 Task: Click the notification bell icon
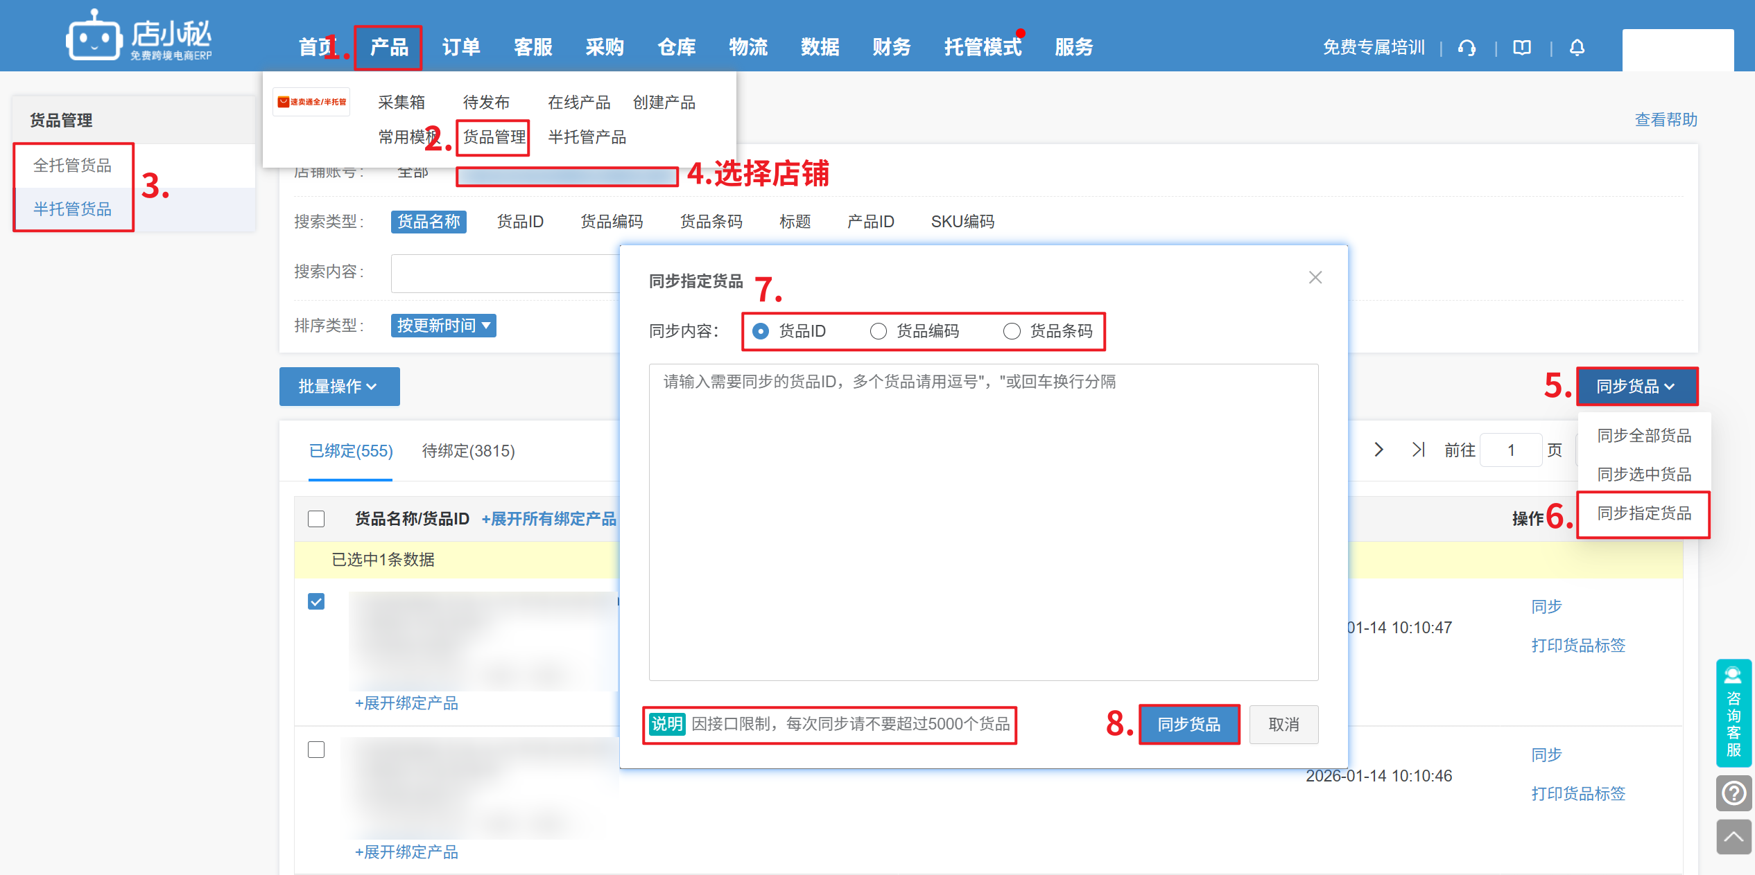pos(1577,48)
